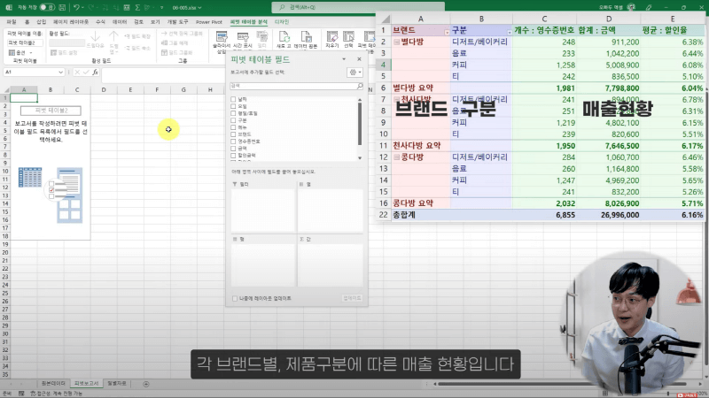Open the 파일 (File) menu tab
The width and height of the screenshot is (709, 398).
coord(12,21)
